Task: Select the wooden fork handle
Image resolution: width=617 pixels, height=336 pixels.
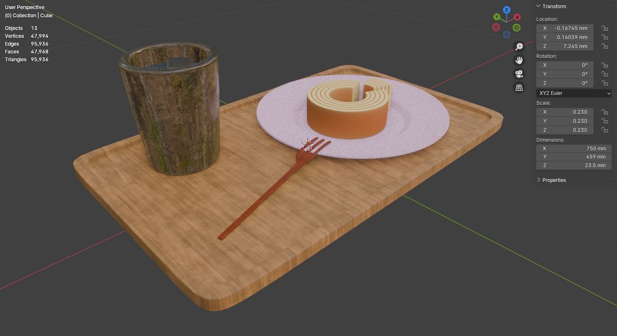Action: [259, 201]
